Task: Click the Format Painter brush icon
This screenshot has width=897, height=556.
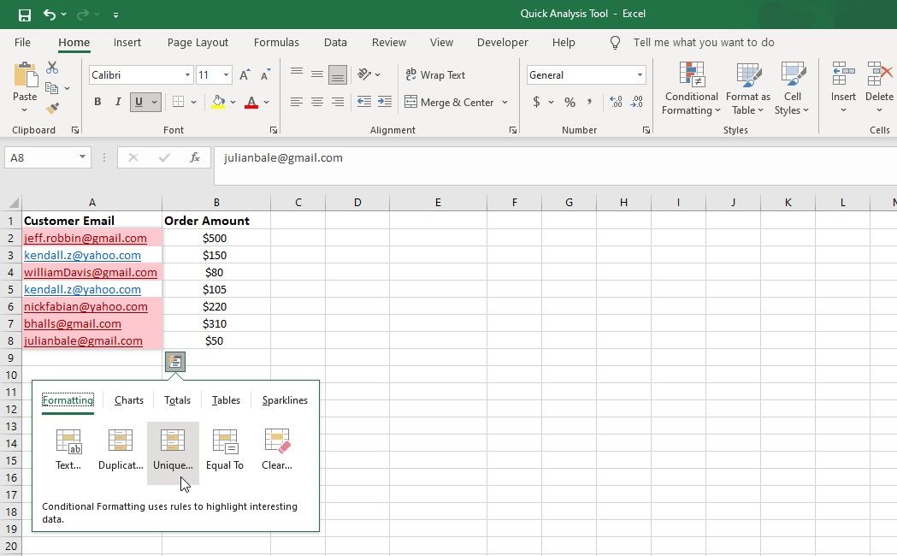Action: [x=52, y=109]
